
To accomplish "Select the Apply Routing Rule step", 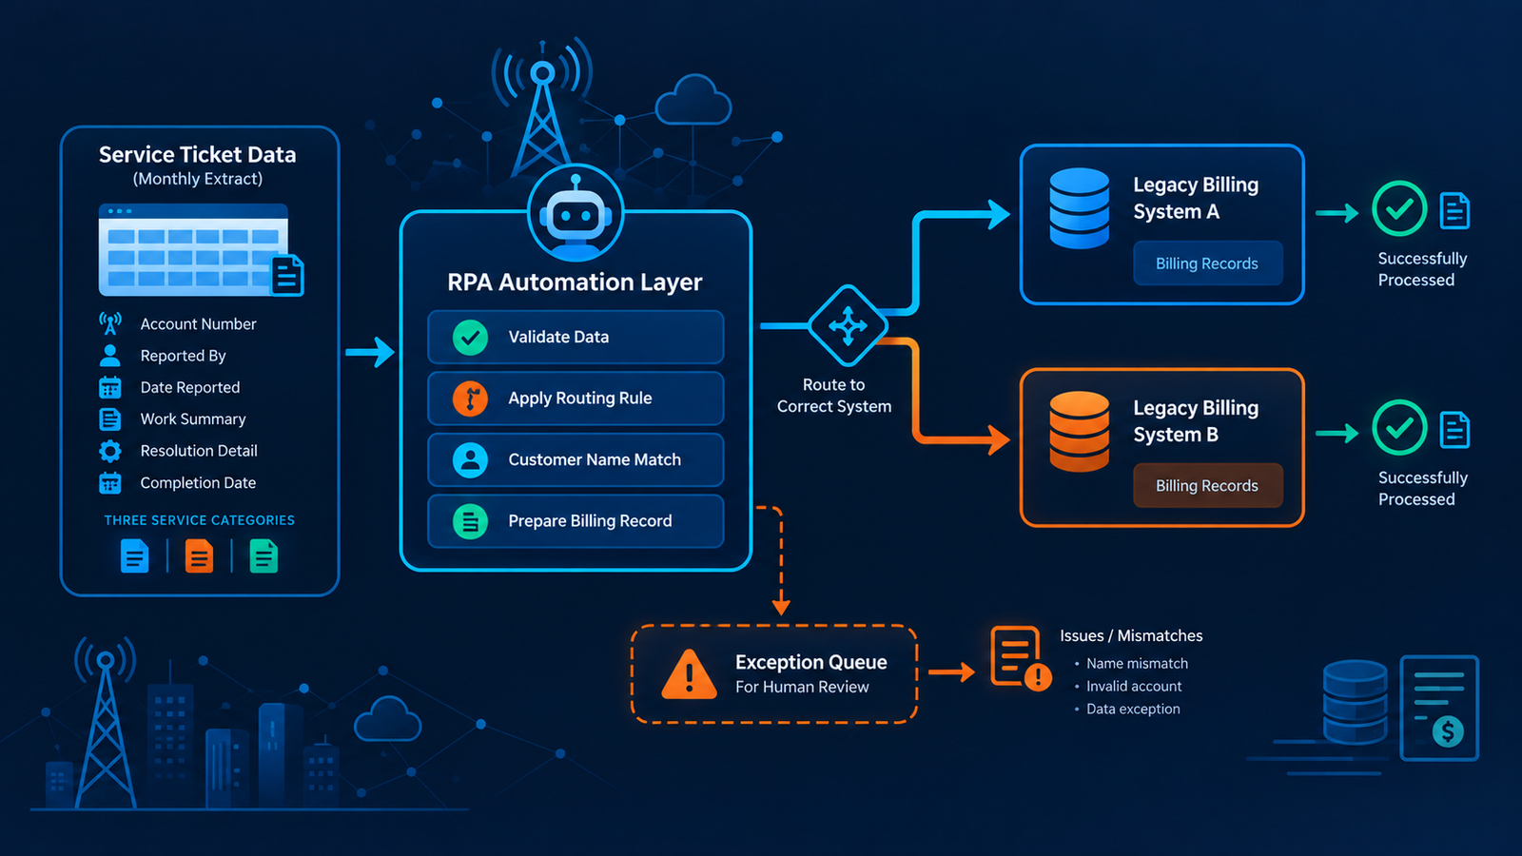I will point(576,399).
